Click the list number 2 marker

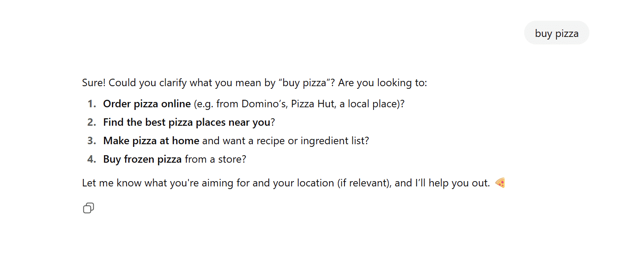(x=92, y=122)
